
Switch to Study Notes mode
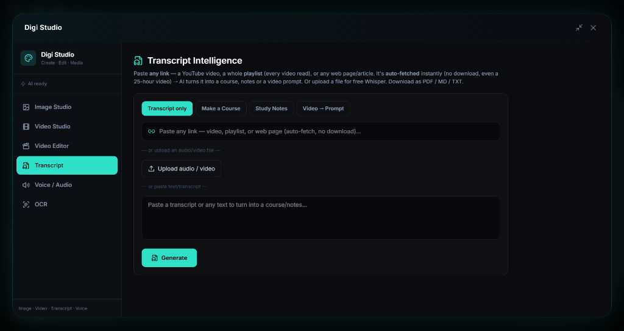[x=271, y=108]
